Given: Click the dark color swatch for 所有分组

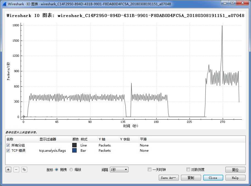Looking at the screenshot, I should tap(74, 145).
